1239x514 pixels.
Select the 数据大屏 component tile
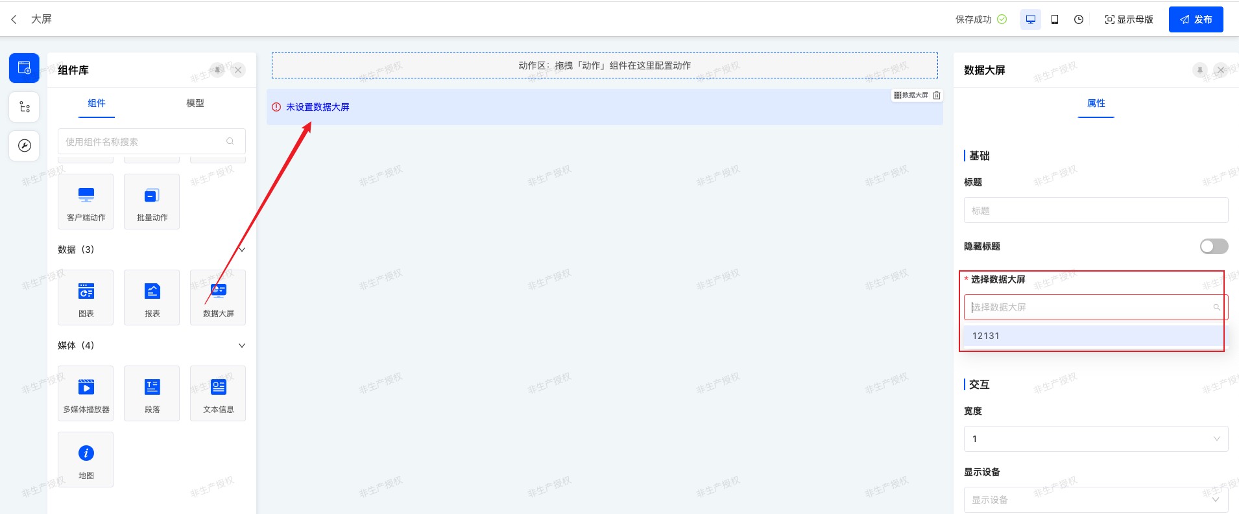tap(218, 298)
